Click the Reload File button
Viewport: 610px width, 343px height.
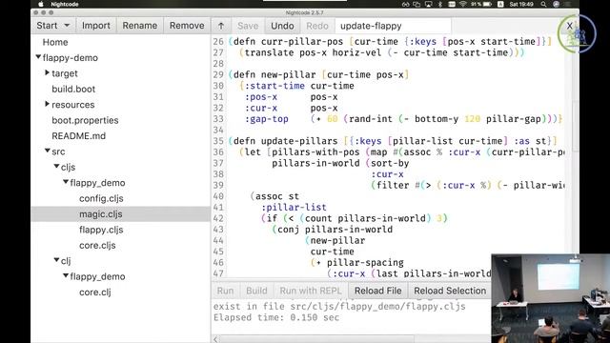point(377,291)
